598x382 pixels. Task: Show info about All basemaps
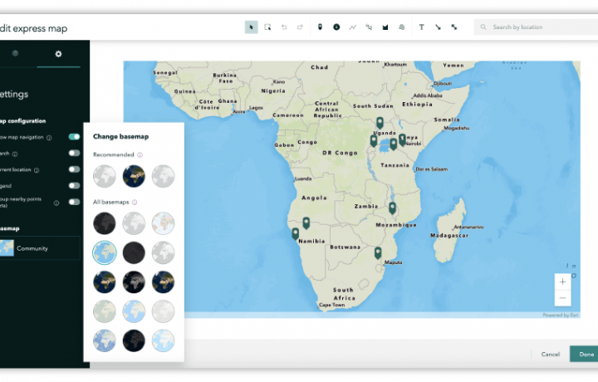click(x=135, y=202)
